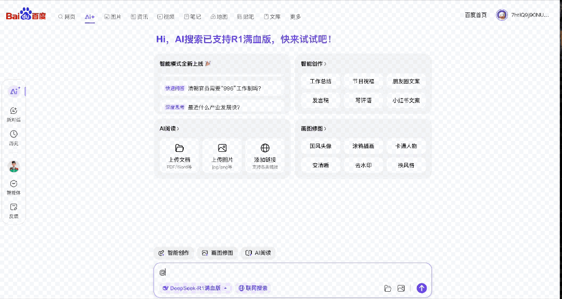Open the 文库 tab
Screen dimensions: 562x299
tap(272, 17)
